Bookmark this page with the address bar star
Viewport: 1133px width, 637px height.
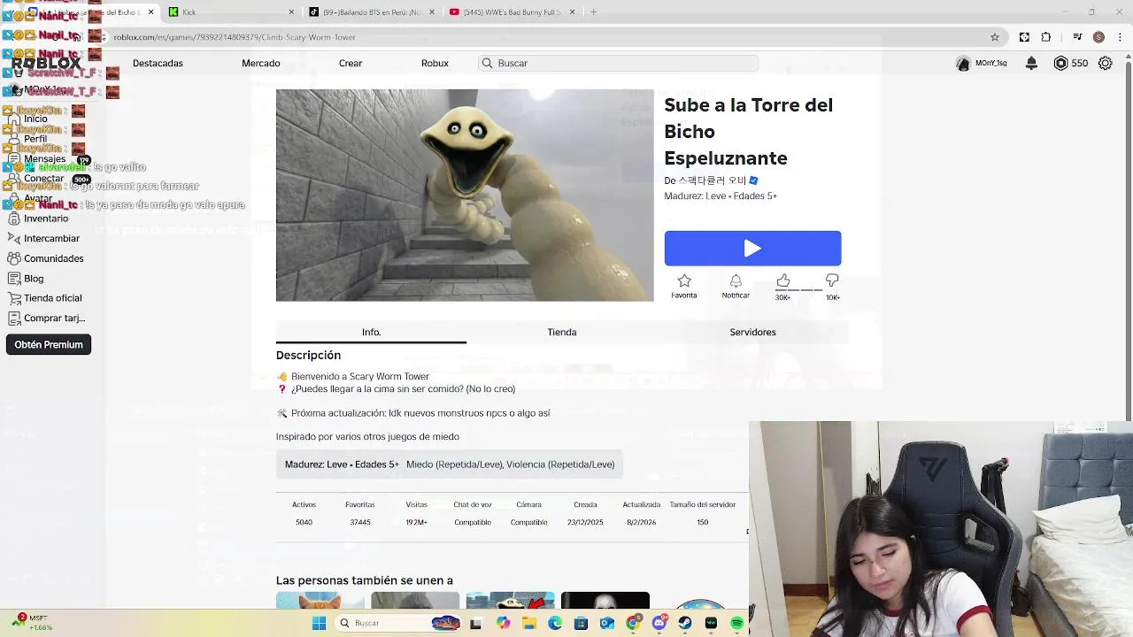click(995, 37)
